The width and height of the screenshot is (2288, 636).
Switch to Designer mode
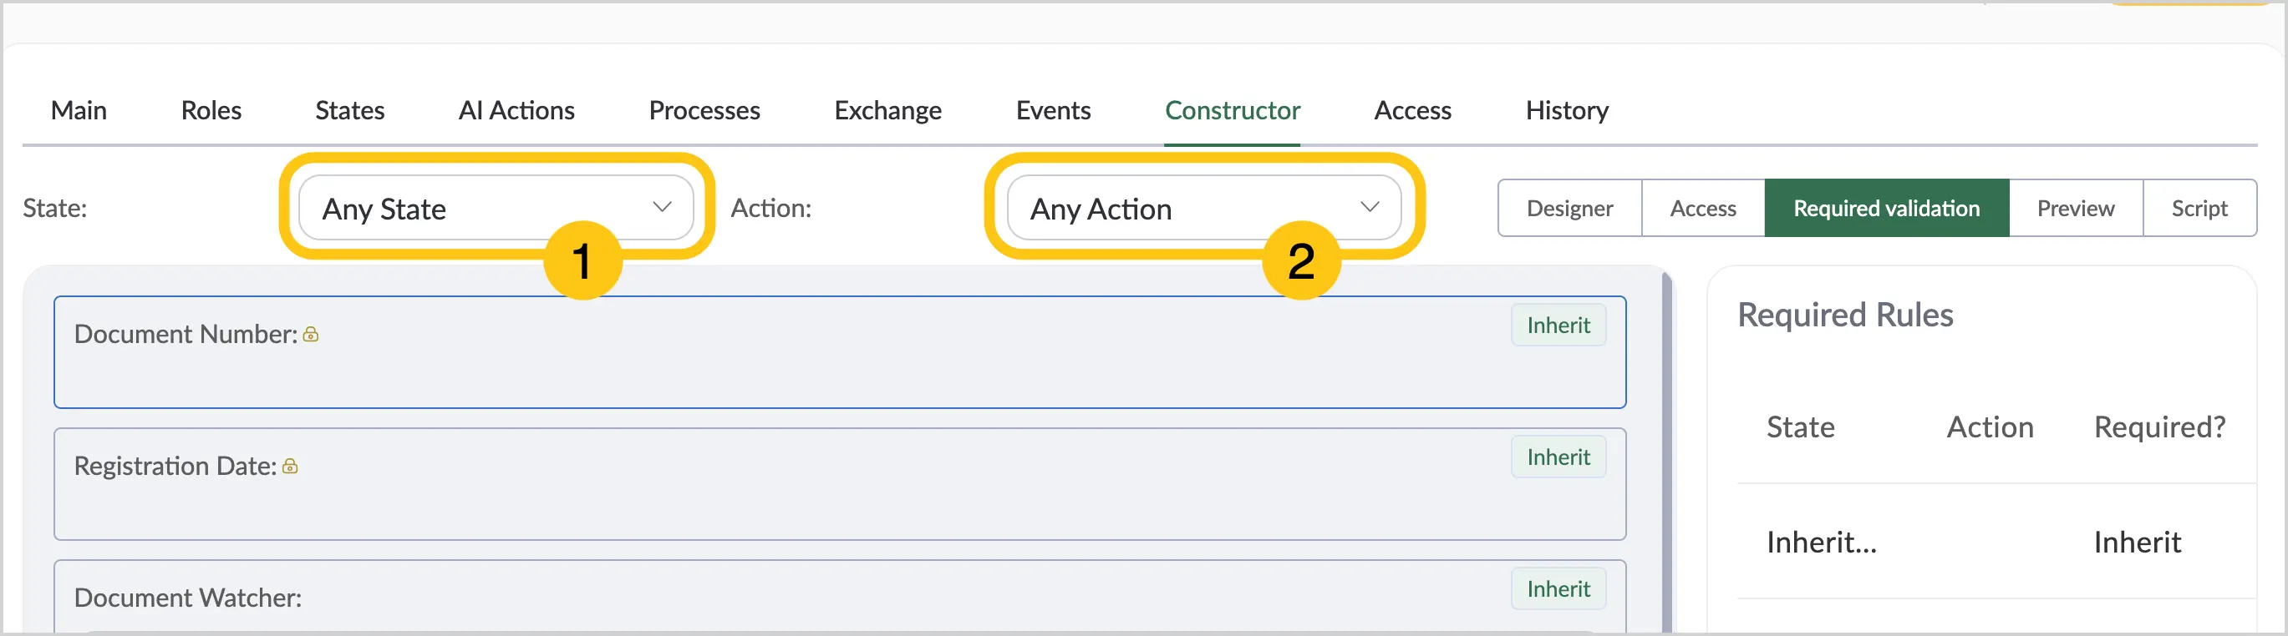click(x=1570, y=209)
